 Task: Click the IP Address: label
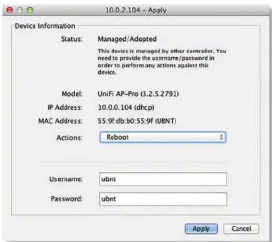pyautogui.click(x=65, y=107)
